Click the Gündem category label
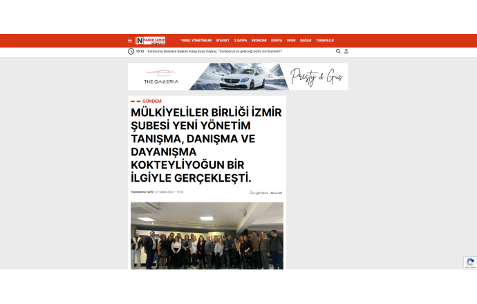This screenshot has height=304, width=477. coord(151,101)
